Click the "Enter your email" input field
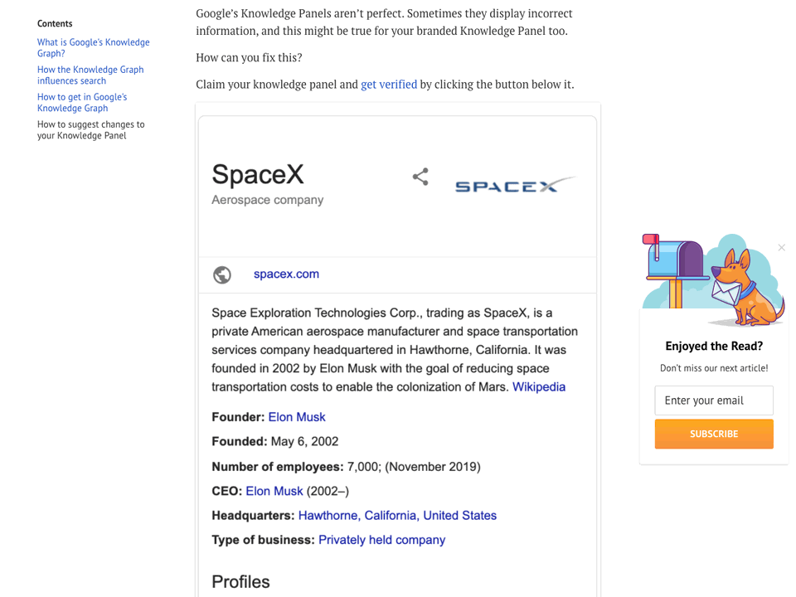This screenshot has height=597, width=796. (x=713, y=400)
